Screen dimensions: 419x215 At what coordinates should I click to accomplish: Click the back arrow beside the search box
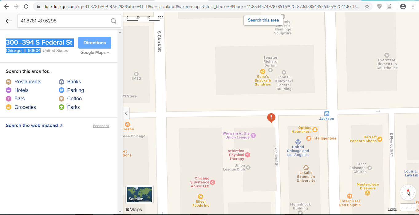[x=9, y=21]
